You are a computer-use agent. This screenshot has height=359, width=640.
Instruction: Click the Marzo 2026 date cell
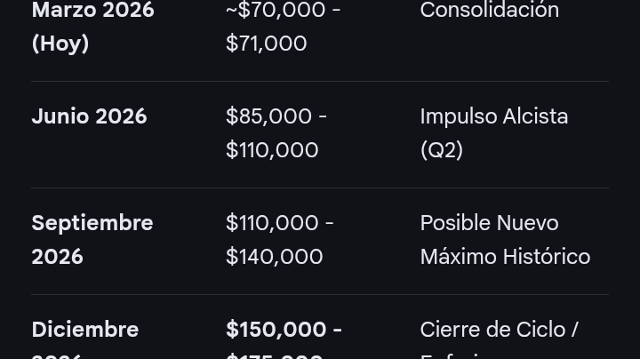[x=93, y=26]
